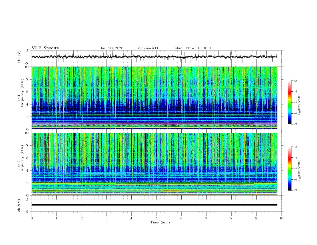Image resolution: width=317 pixels, height=245 pixels.
Task: Click time axis tick label "10"
Action: tap(281, 218)
